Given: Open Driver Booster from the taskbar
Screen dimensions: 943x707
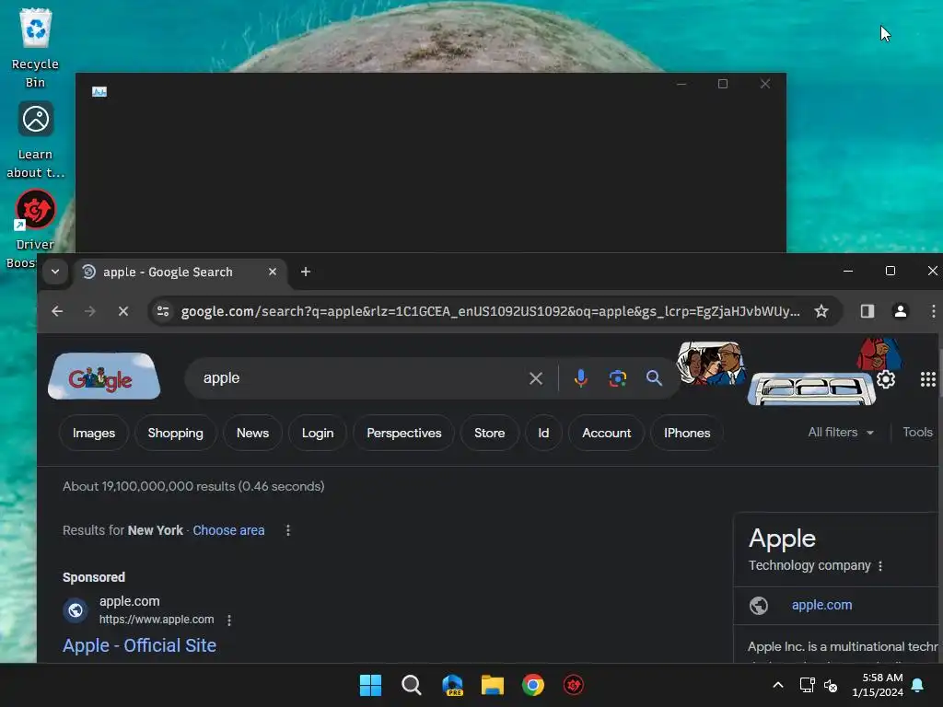Looking at the screenshot, I should click(x=573, y=685).
